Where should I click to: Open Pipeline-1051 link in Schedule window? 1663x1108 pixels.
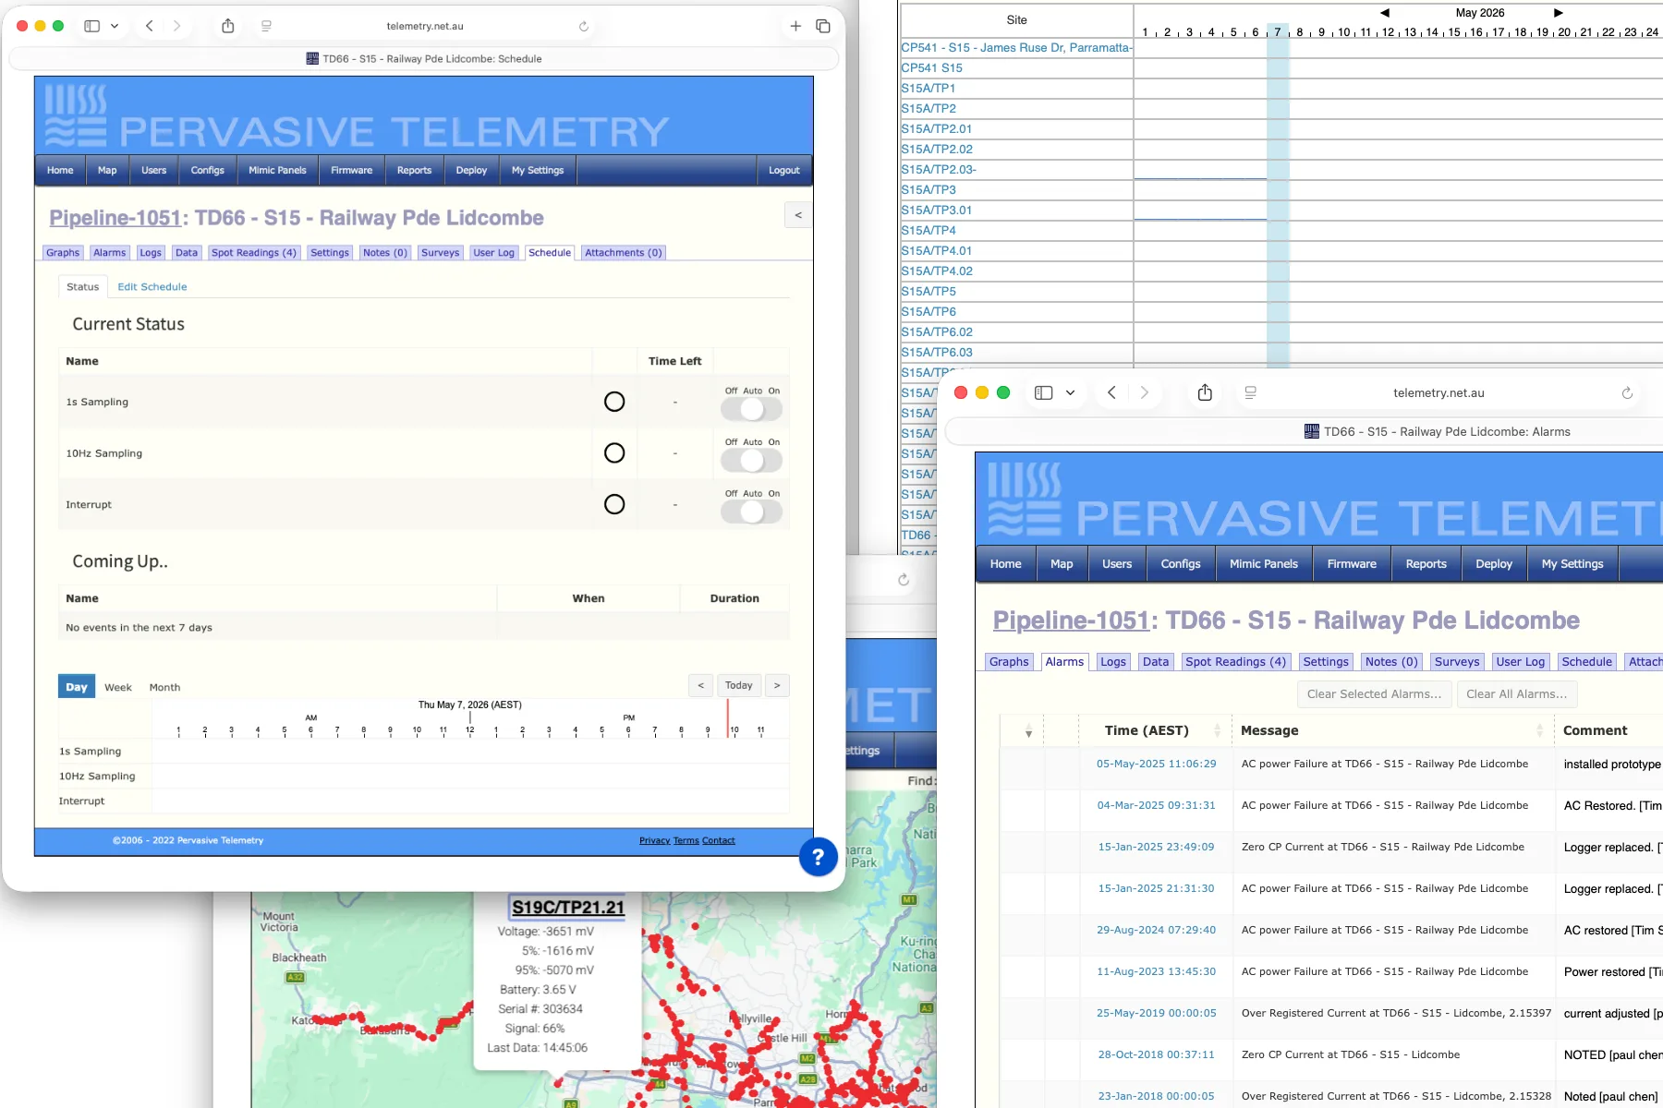click(x=115, y=218)
